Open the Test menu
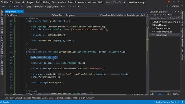The width and height of the screenshot is (185, 104). pos(54,2)
